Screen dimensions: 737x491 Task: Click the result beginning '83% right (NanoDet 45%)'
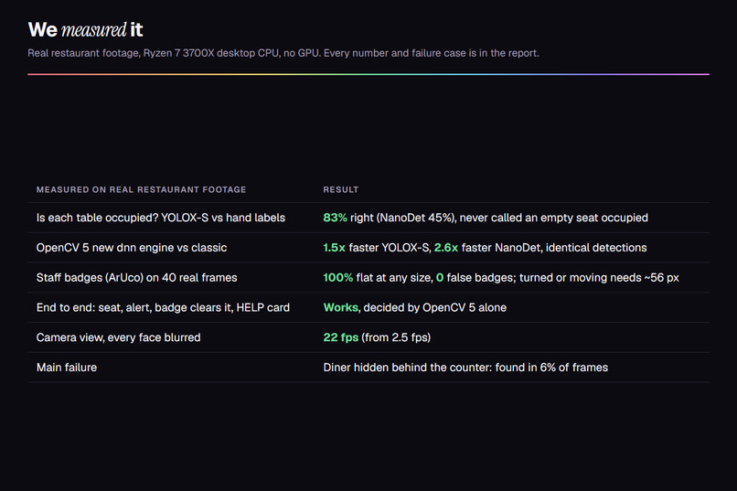486,218
